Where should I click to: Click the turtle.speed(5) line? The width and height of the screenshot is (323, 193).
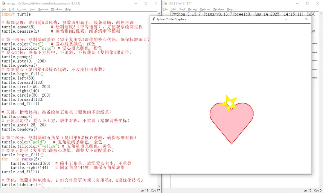[x=18, y=27]
